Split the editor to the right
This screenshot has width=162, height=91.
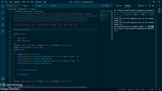107,6
